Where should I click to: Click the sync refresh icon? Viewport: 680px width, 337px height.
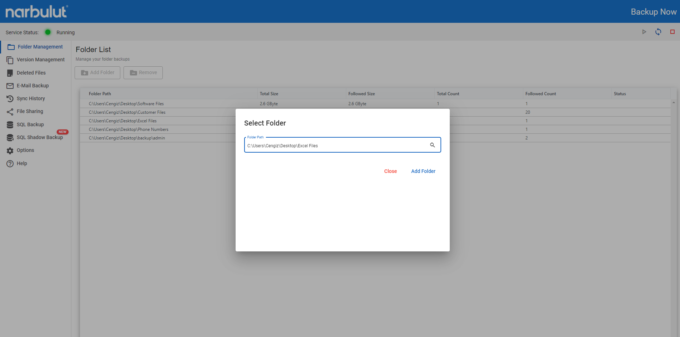coord(658,32)
